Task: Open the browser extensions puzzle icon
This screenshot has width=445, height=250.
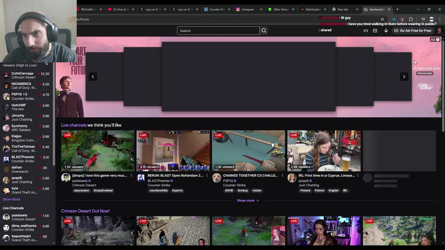Action: click(x=411, y=19)
